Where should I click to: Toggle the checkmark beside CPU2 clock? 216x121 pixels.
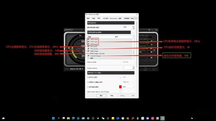(88, 39)
